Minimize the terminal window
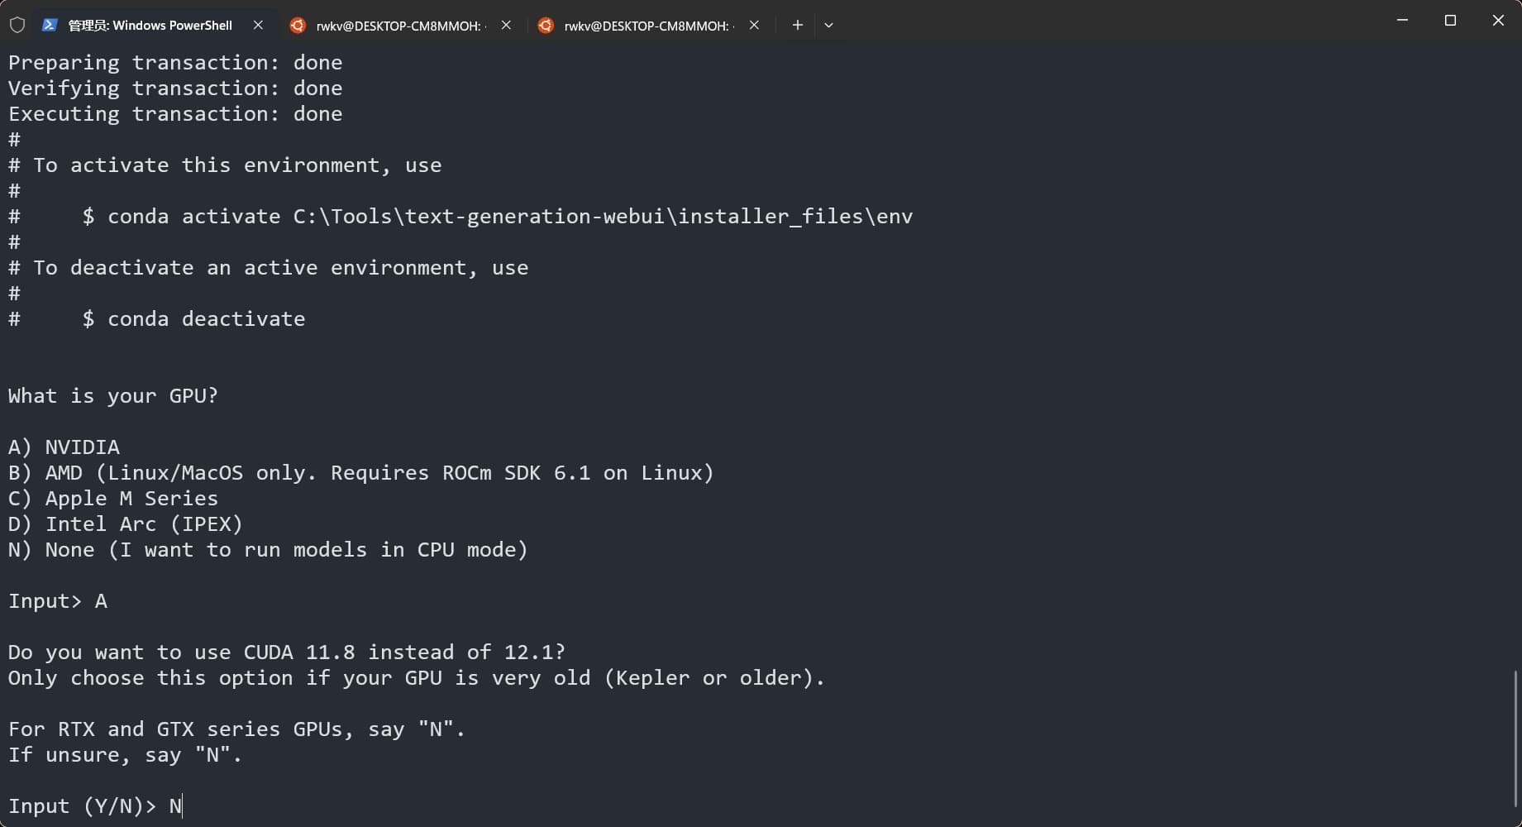The height and width of the screenshot is (827, 1522). [x=1402, y=20]
